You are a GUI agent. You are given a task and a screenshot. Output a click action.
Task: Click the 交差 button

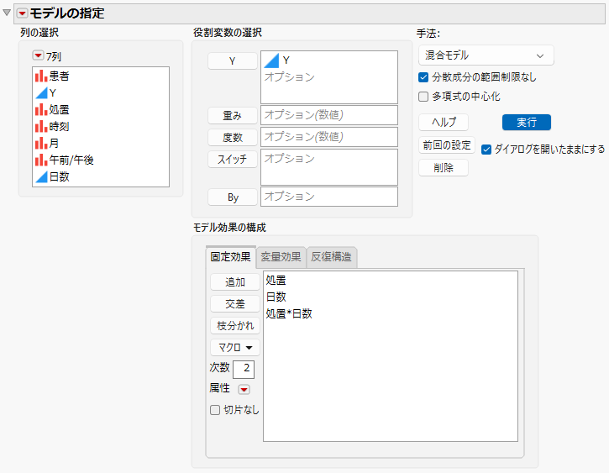[x=234, y=303]
